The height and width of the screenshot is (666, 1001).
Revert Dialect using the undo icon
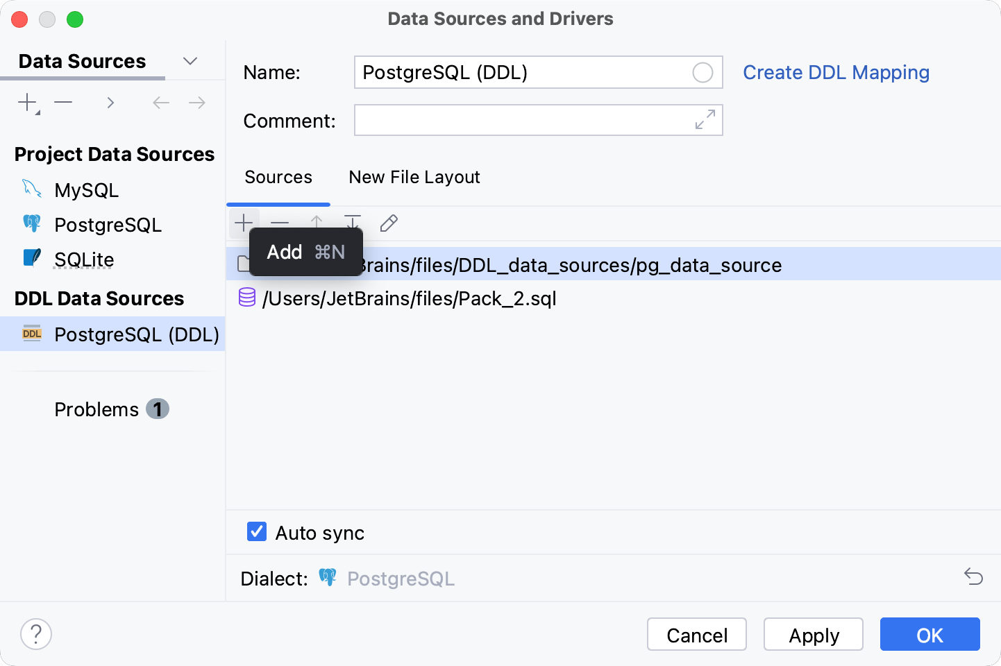[974, 577]
